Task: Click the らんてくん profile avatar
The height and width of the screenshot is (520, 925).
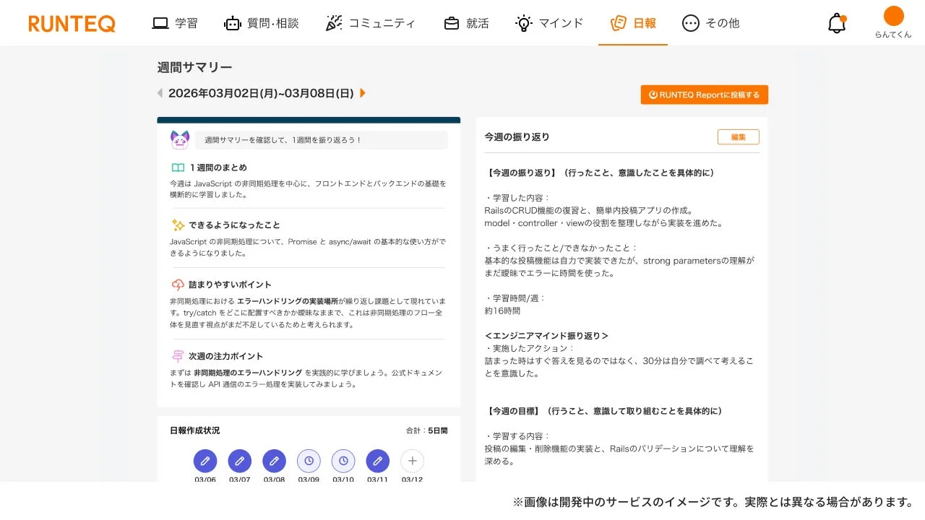Action: pos(894,16)
